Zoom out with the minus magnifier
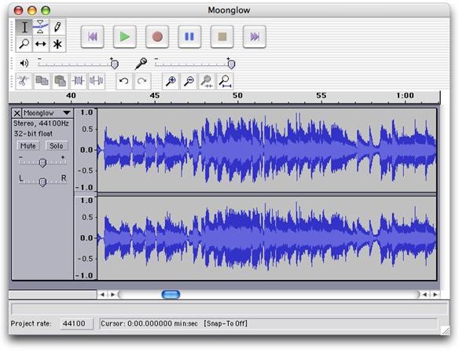 (x=189, y=81)
